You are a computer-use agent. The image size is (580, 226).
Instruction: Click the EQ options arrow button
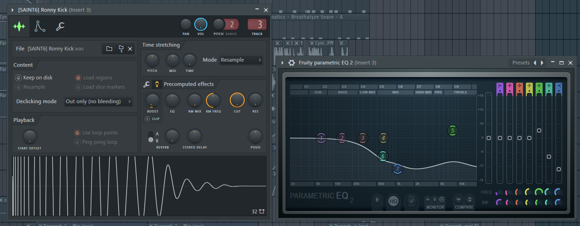coord(377,201)
